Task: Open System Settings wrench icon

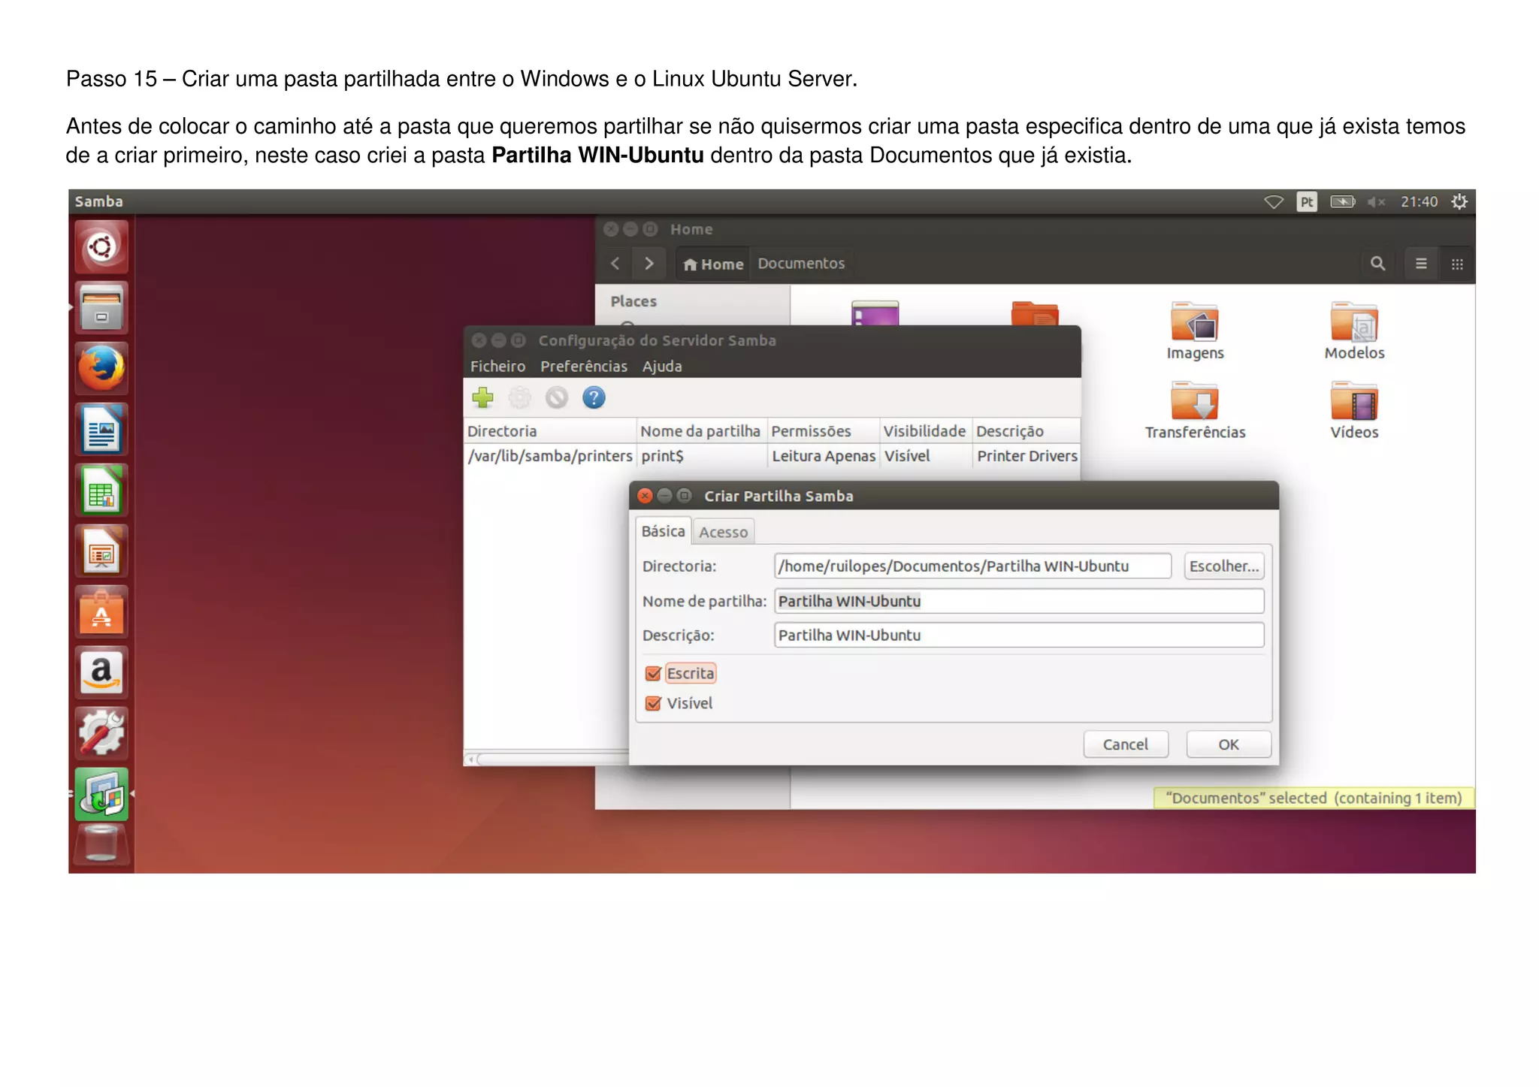Action: [101, 733]
